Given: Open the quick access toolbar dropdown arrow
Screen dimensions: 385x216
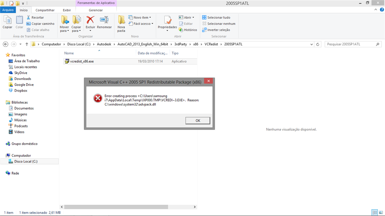Looking at the screenshot, I should click(x=23, y=3).
